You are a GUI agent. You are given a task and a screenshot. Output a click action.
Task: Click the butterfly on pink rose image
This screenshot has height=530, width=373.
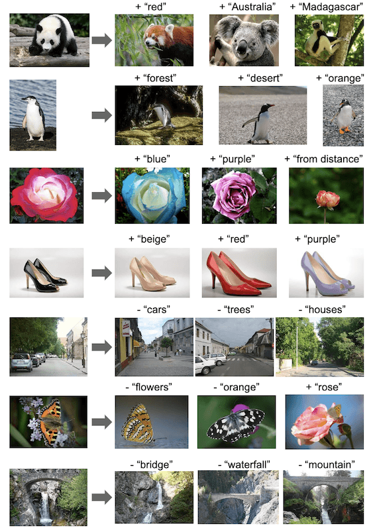coord(325,422)
